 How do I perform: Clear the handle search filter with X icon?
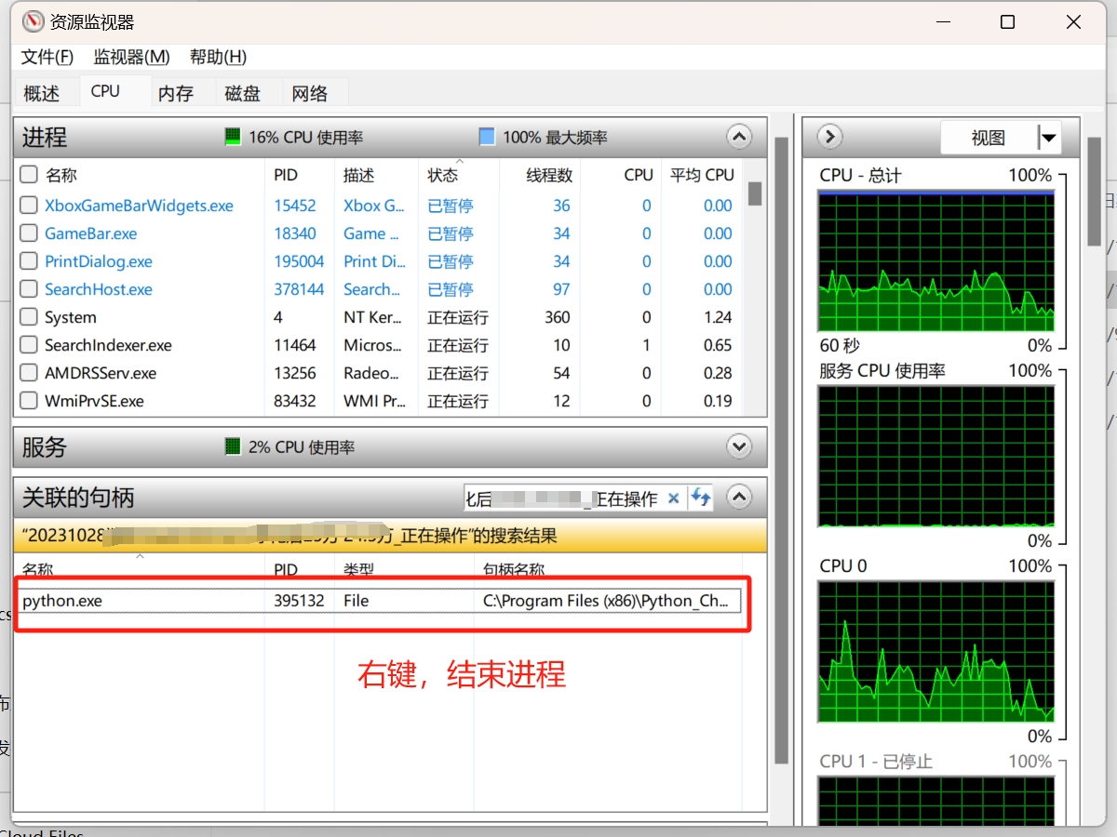click(674, 498)
